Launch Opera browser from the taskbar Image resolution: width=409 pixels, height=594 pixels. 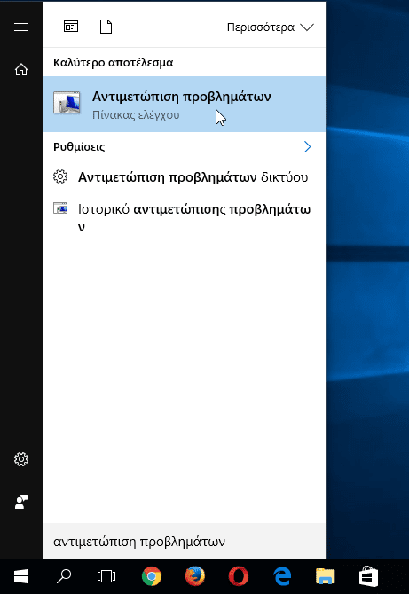click(239, 576)
